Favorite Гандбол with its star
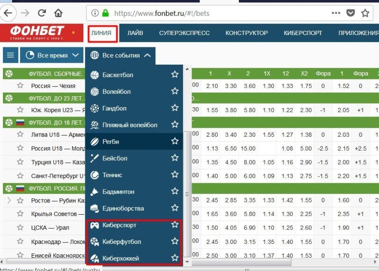 click(175, 108)
